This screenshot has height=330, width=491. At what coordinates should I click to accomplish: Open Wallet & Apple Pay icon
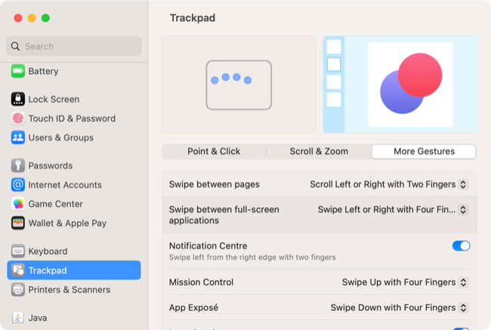18,223
